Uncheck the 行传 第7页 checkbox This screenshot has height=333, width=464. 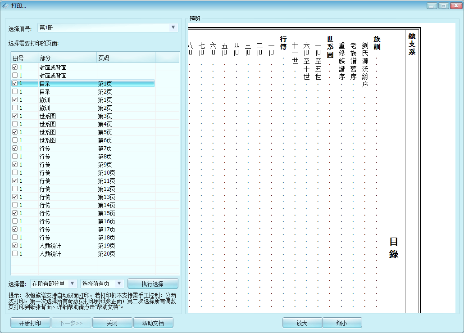pyautogui.click(x=15, y=148)
